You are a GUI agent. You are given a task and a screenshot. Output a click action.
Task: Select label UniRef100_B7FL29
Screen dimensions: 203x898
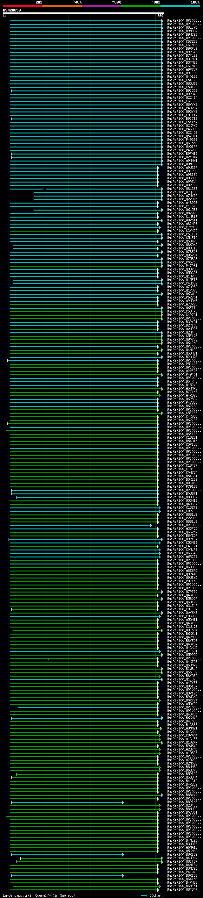pyautogui.click(x=182, y=55)
